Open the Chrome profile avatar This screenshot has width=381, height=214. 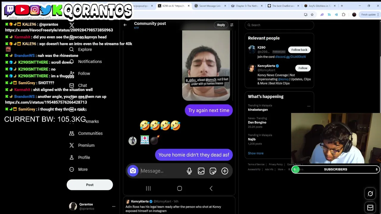coord(354,15)
